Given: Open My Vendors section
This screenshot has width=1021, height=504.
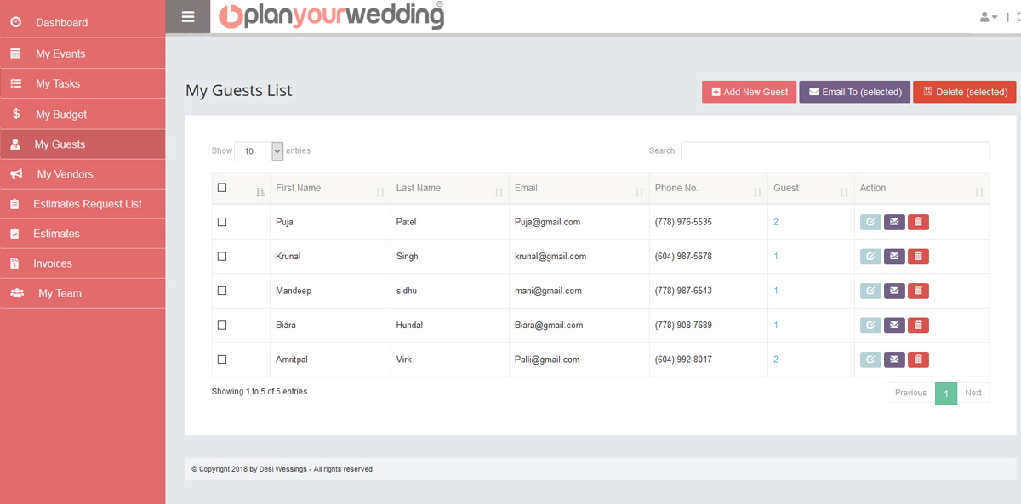Looking at the screenshot, I should [x=83, y=174].
